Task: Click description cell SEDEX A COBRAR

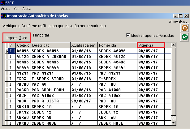Action: pyautogui.click(x=50, y=57)
